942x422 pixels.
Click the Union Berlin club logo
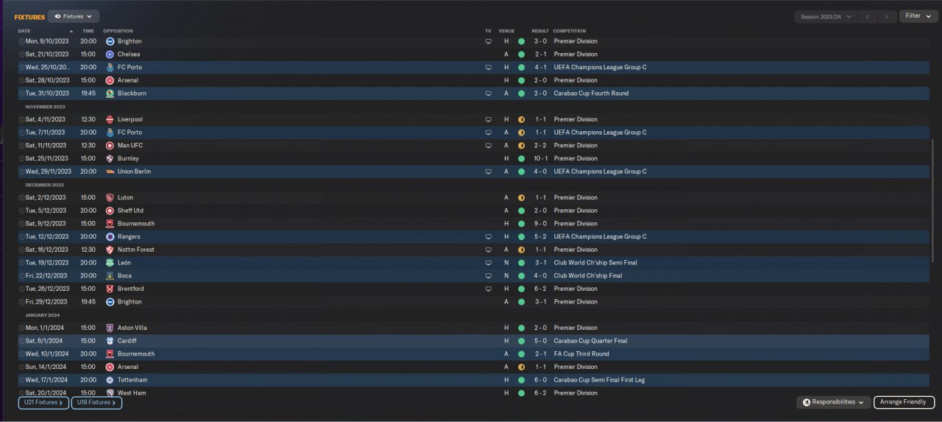pos(110,172)
